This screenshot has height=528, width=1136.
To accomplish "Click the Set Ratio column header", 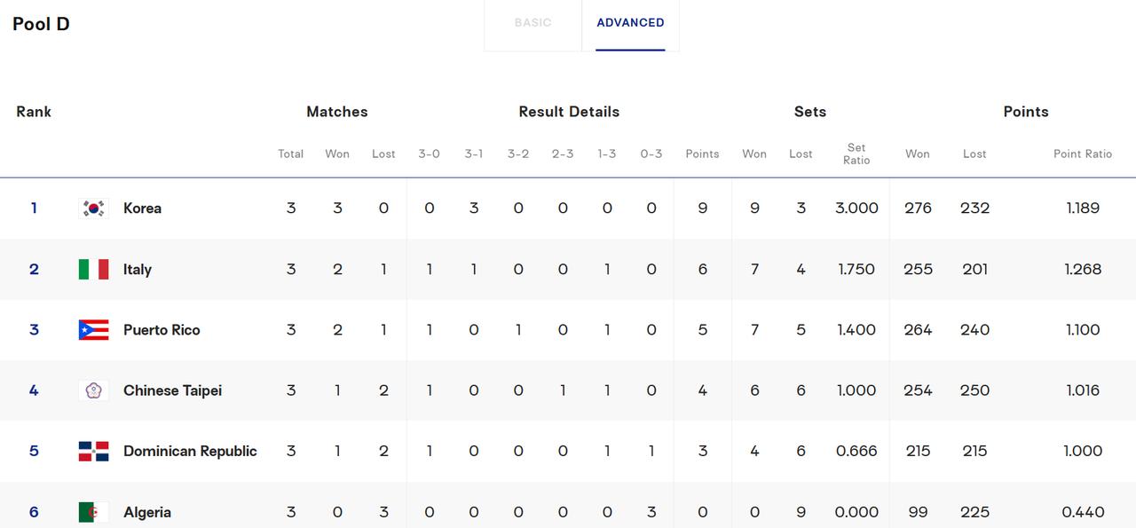I will click(x=856, y=154).
